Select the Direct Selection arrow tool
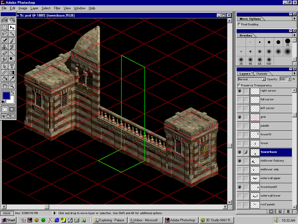298x224 pixels. tap(4, 66)
